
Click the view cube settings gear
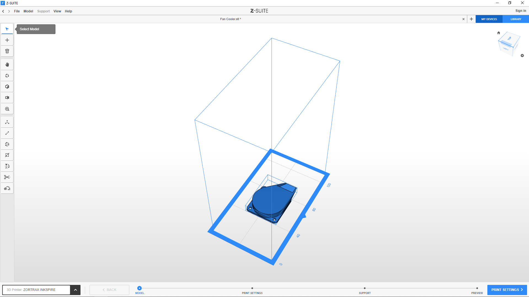click(522, 56)
